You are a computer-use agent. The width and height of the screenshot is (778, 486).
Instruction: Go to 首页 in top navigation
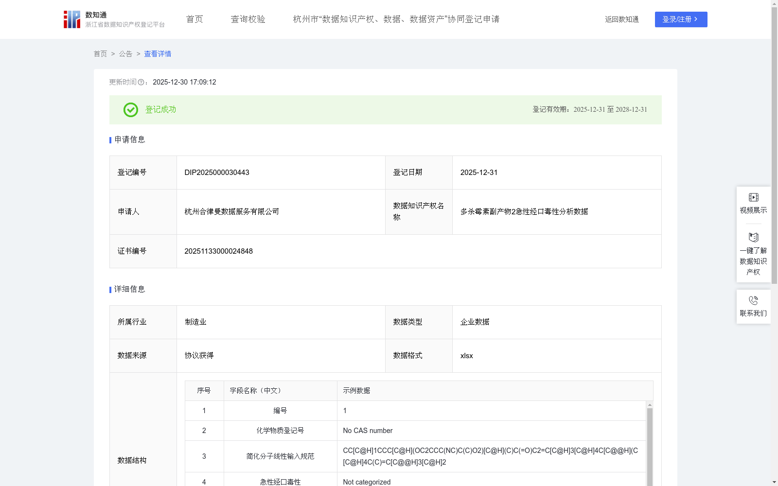coord(194,19)
